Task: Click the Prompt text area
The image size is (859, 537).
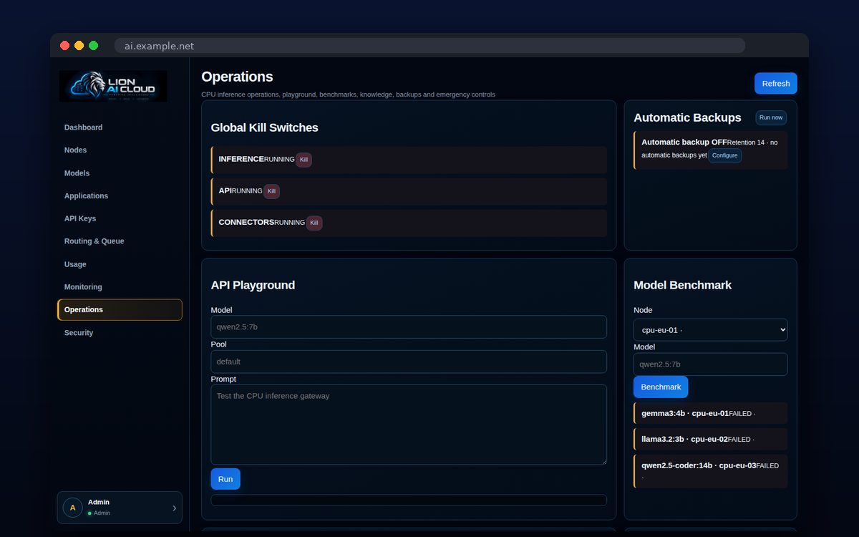Action: (409, 425)
